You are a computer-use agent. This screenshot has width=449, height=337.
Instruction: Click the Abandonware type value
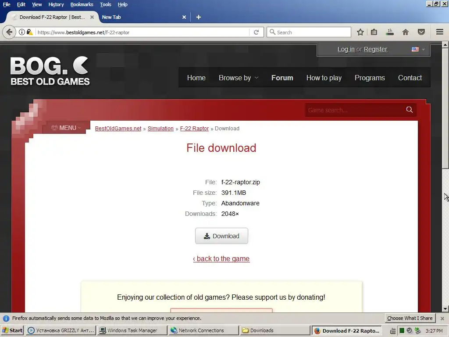point(240,203)
